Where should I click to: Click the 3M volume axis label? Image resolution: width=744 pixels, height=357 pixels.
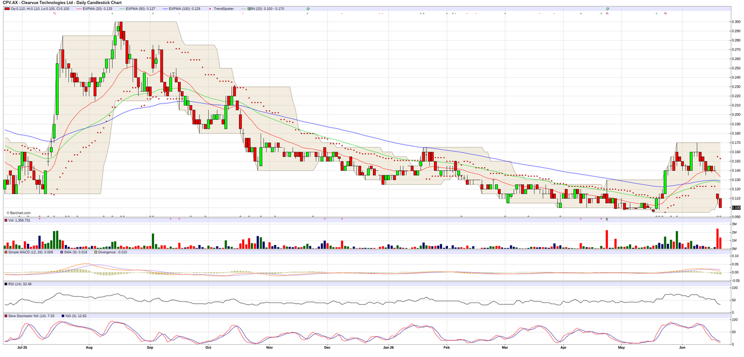734,224
